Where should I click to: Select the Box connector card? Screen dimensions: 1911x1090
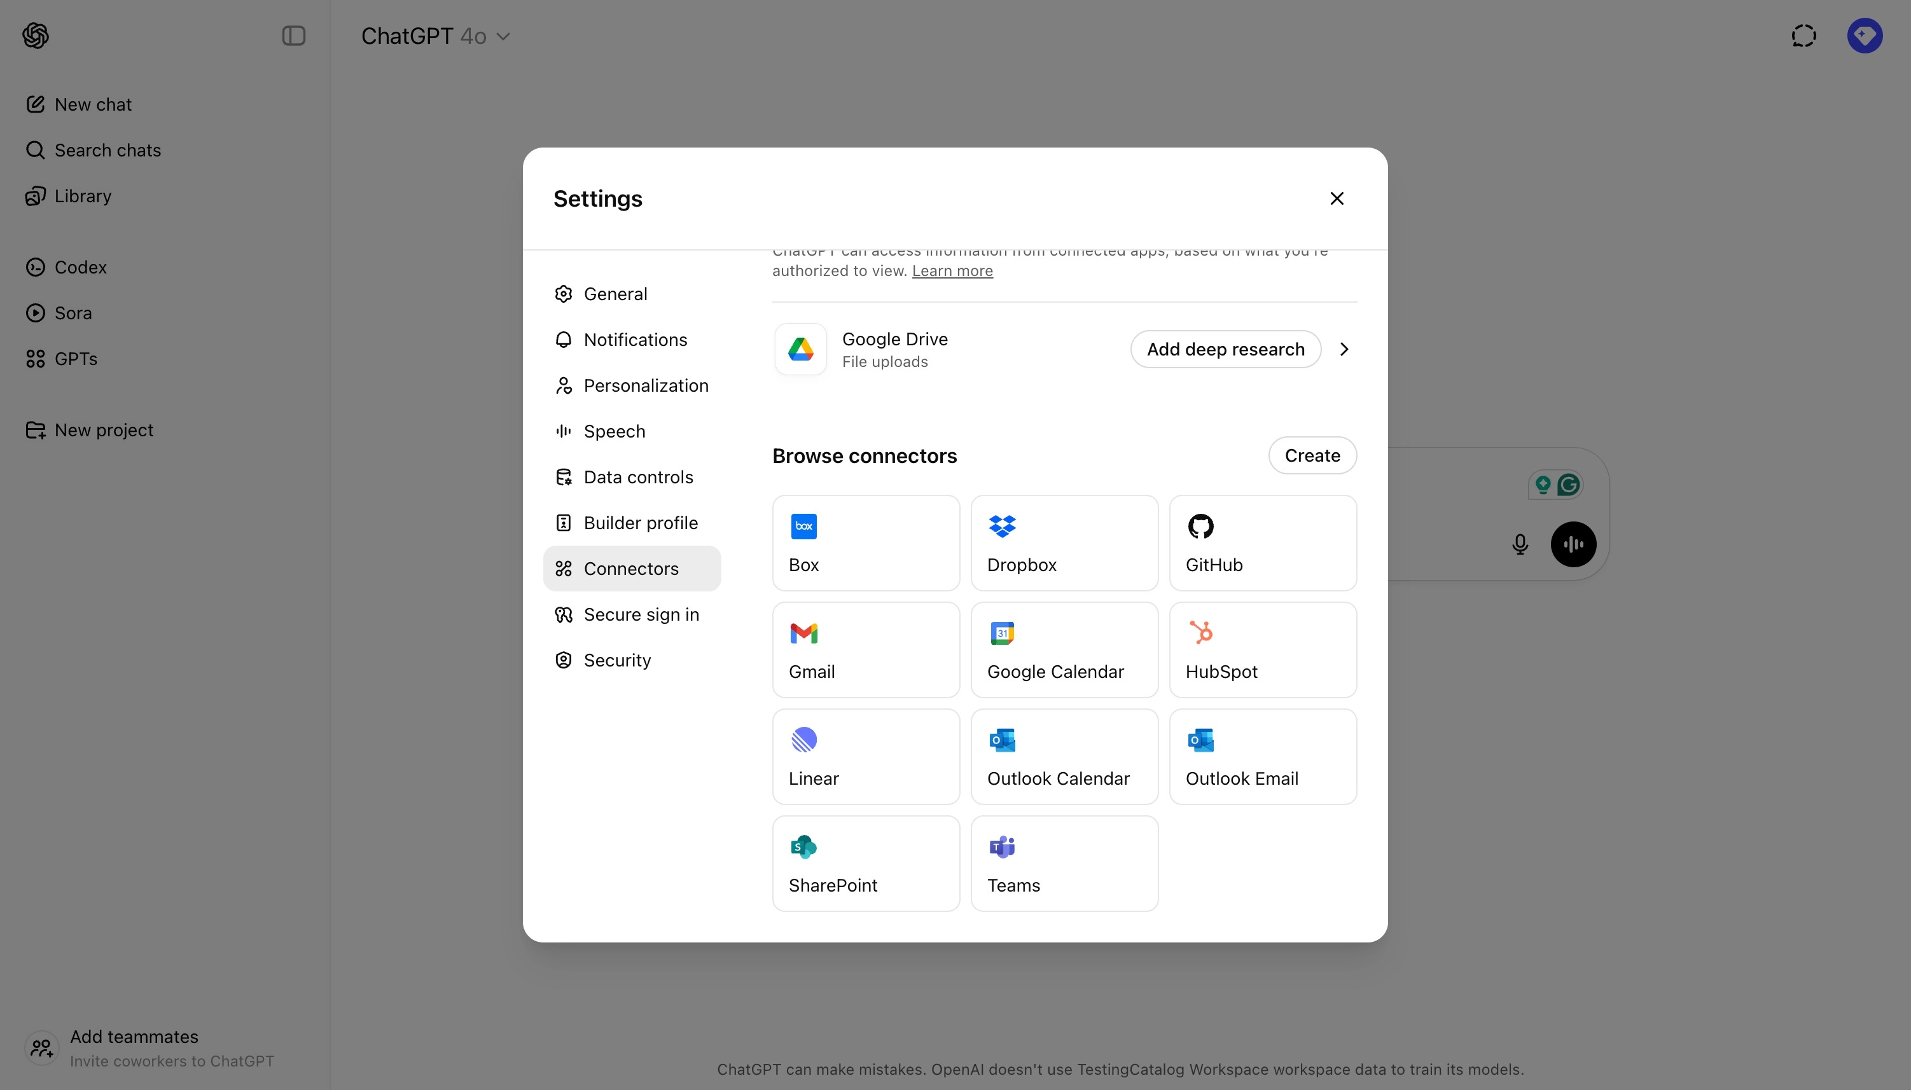coord(866,542)
